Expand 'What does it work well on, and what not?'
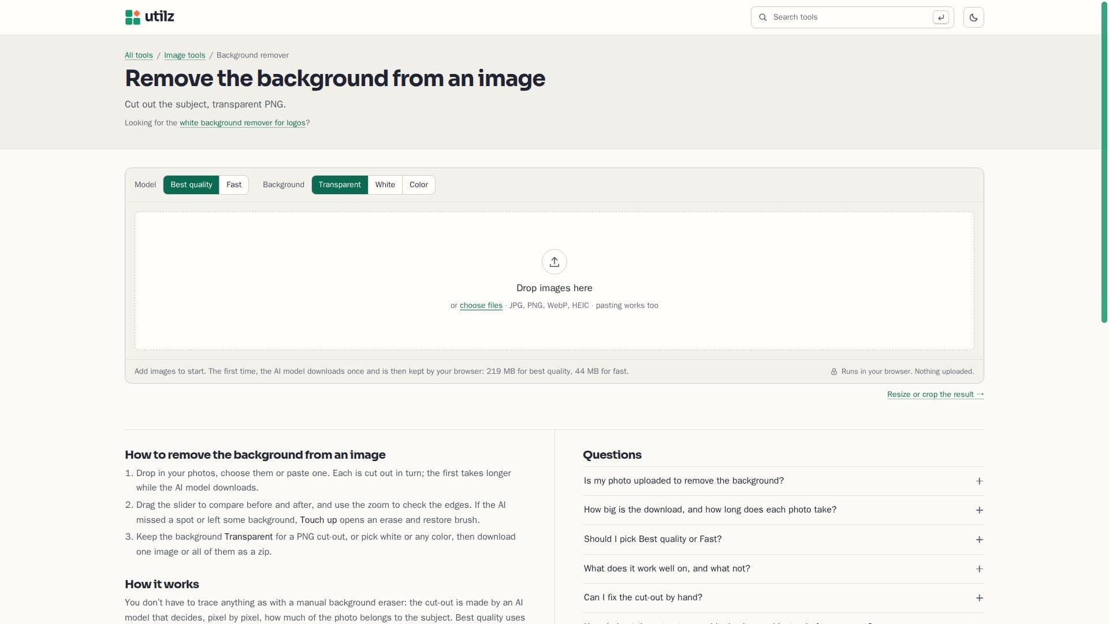1109x624 pixels. click(x=783, y=569)
